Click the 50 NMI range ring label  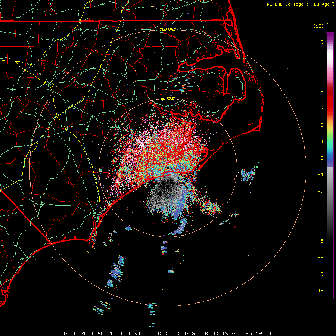click(168, 99)
